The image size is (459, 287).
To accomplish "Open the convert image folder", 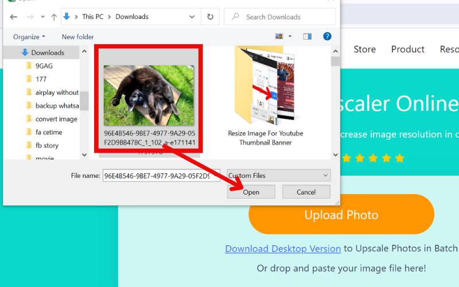I will pos(56,119).
